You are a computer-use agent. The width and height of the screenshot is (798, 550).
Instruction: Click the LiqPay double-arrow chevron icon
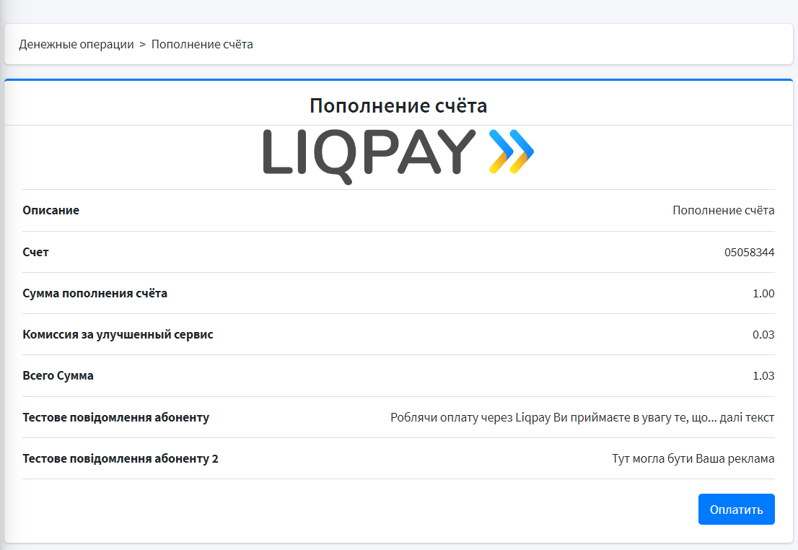tap(511, 152)
